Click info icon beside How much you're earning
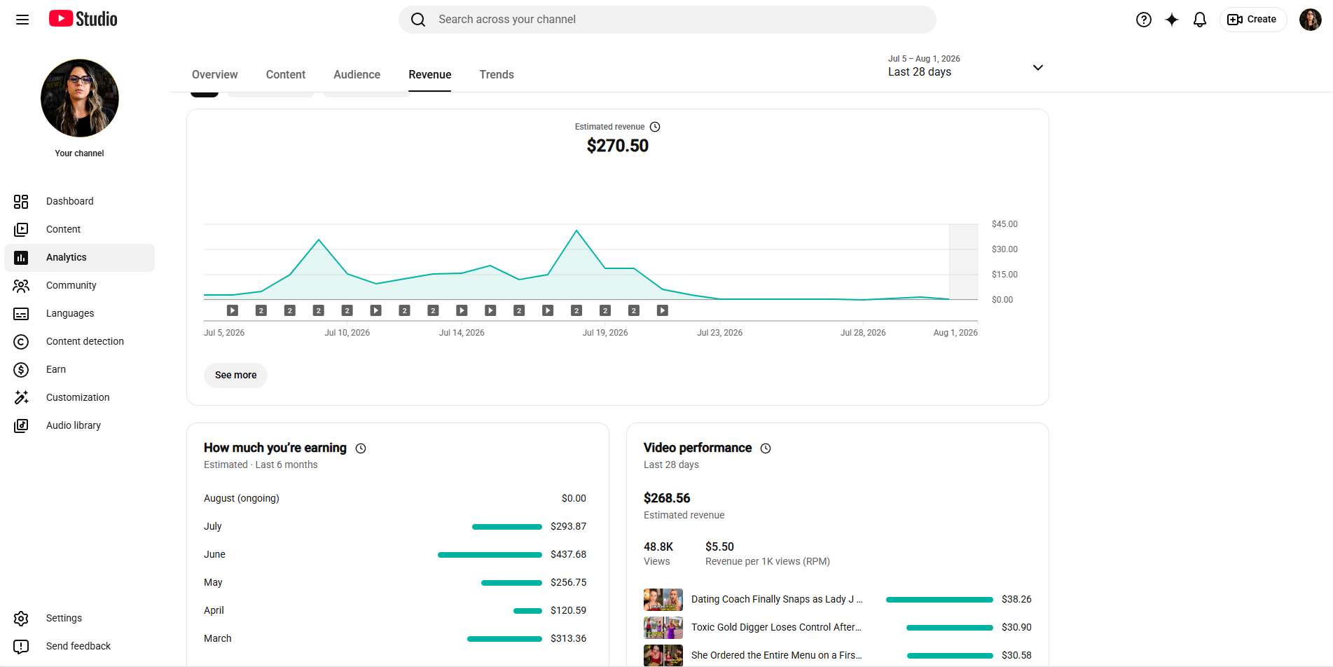 pyautogui.click(x=361, y=448)
